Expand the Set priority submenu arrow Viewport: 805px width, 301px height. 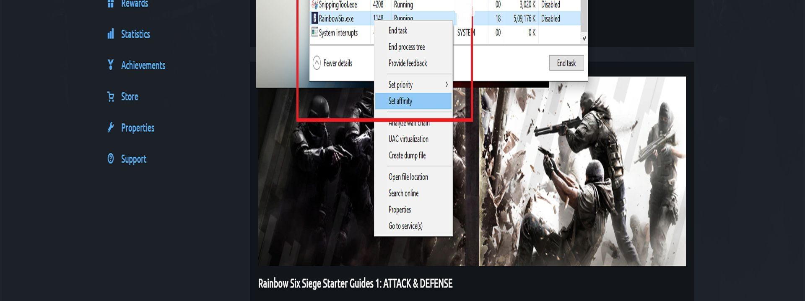click(x=447, y=84)
